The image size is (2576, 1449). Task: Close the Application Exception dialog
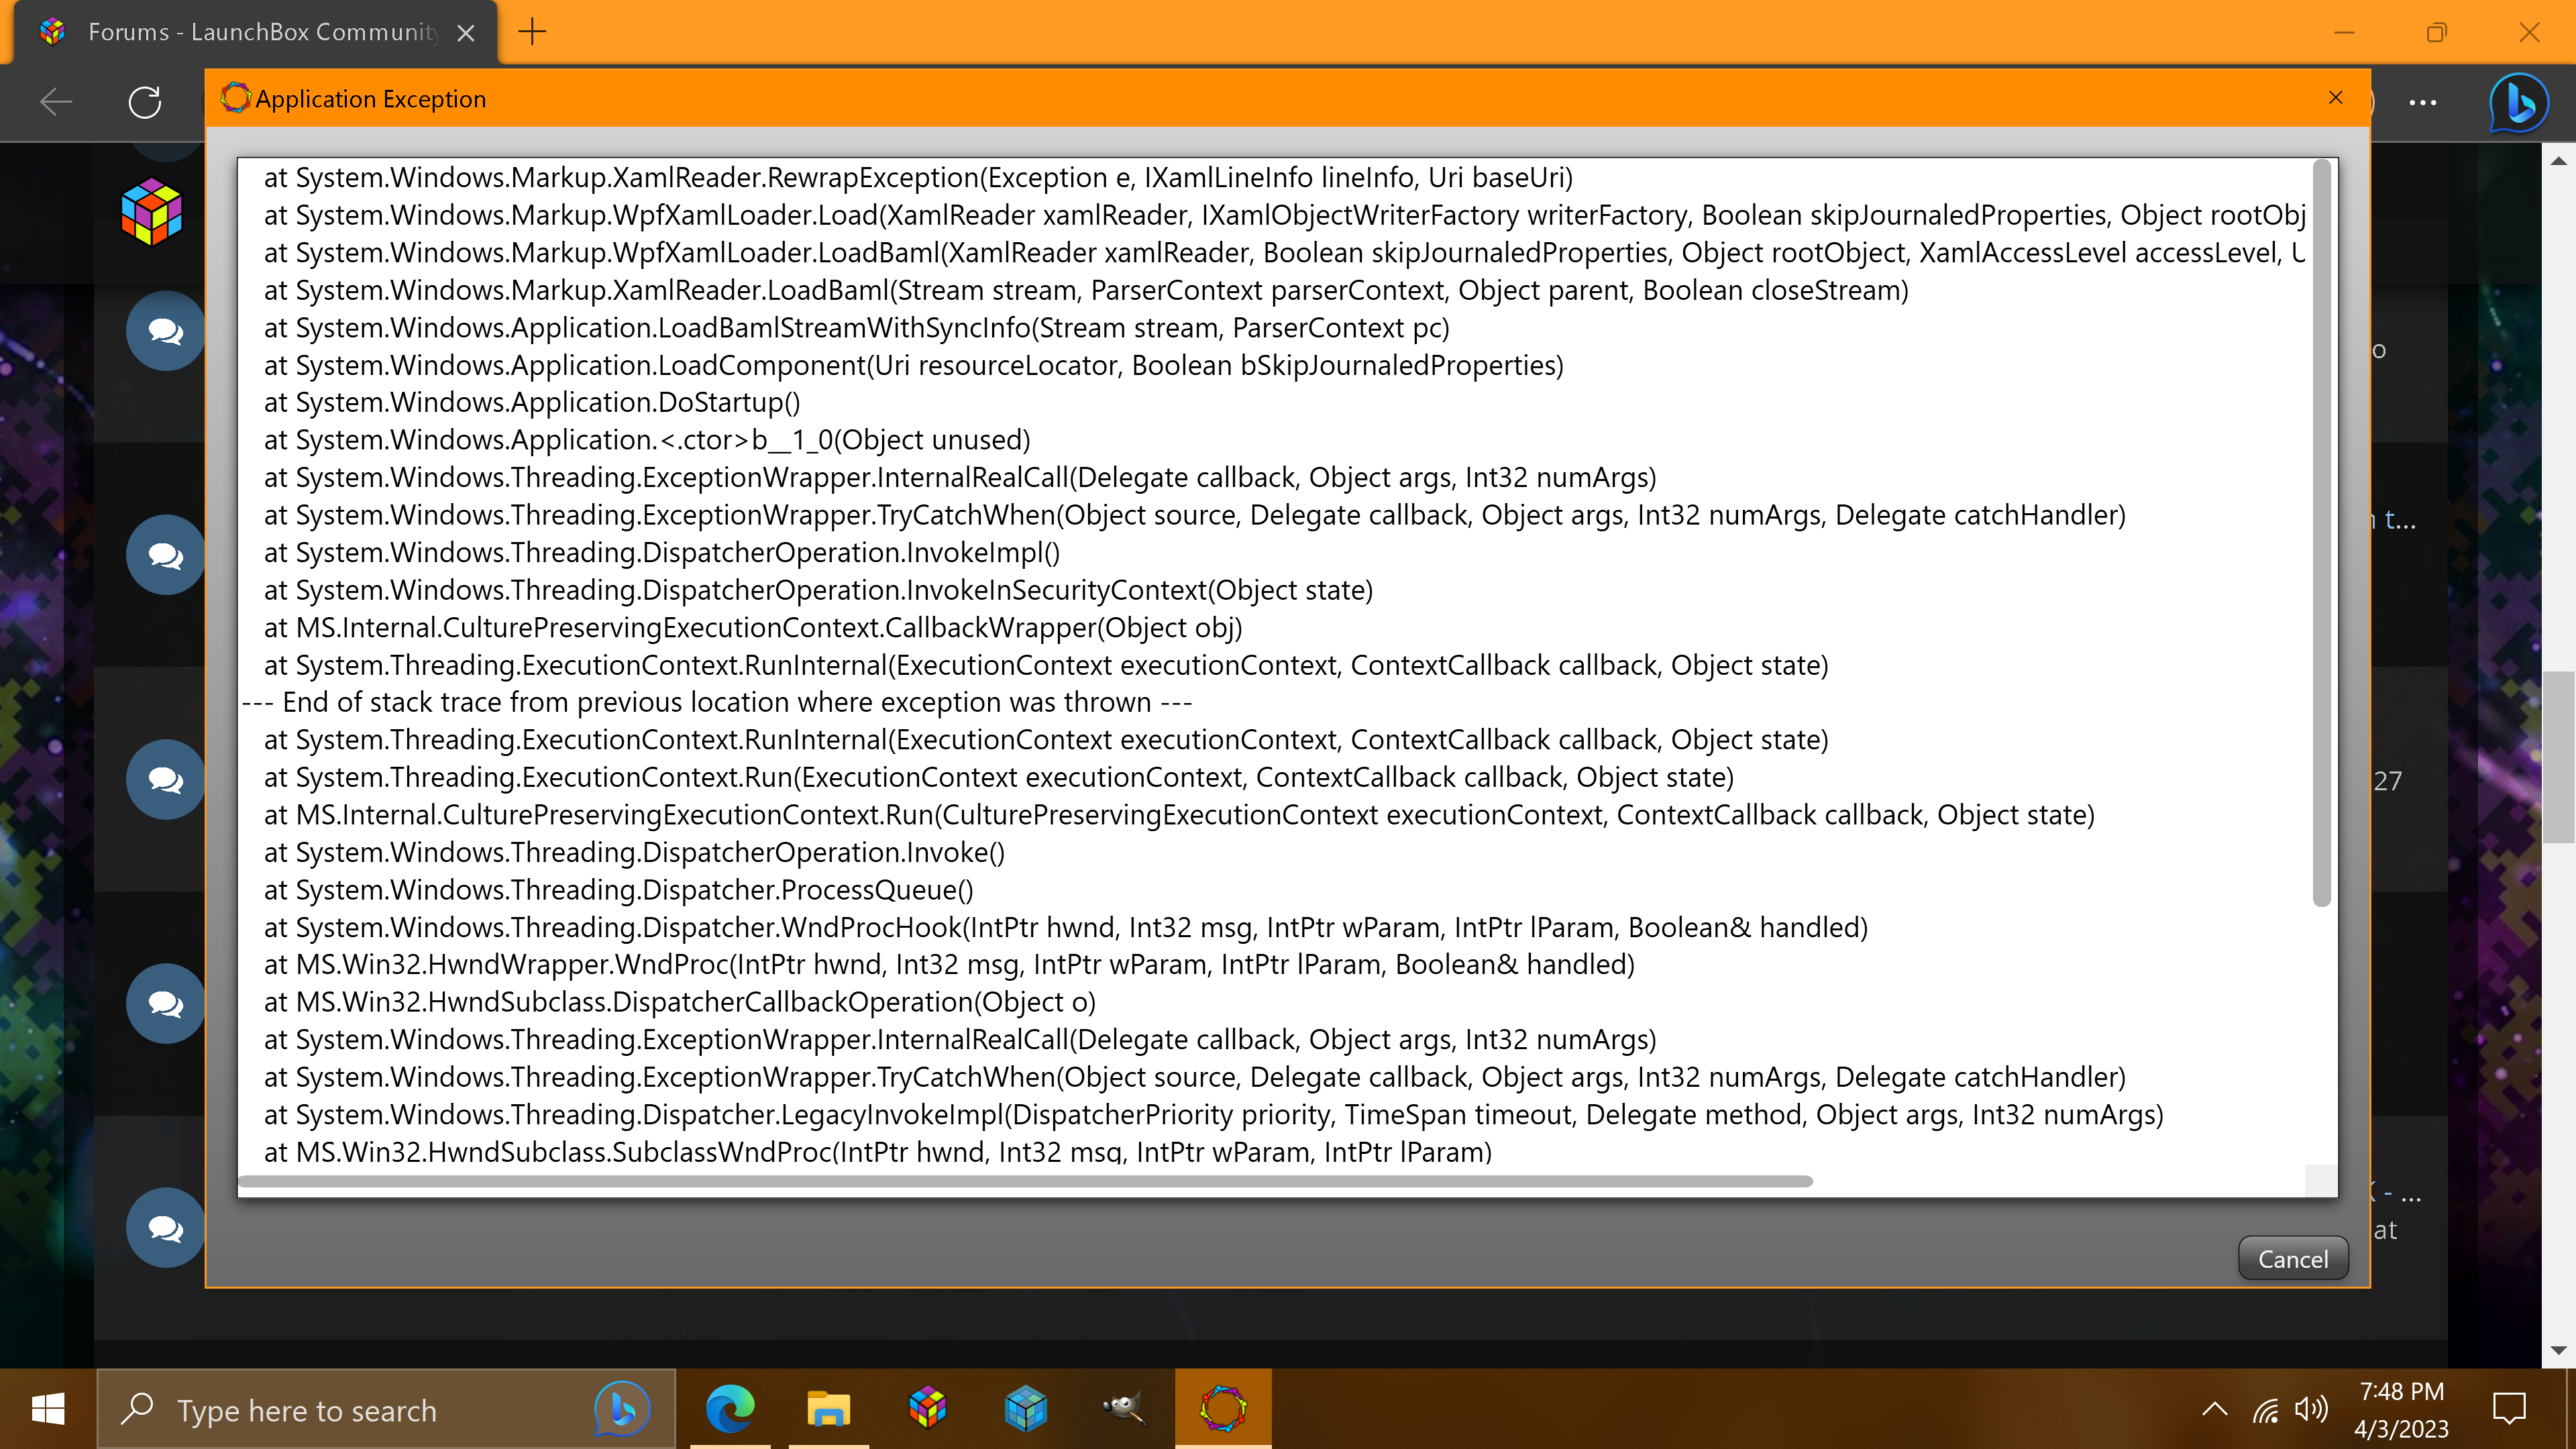click(x=2336, y=98)
